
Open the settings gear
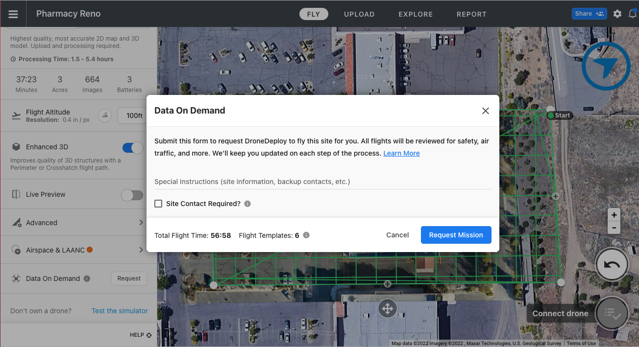tap(617, 14)
